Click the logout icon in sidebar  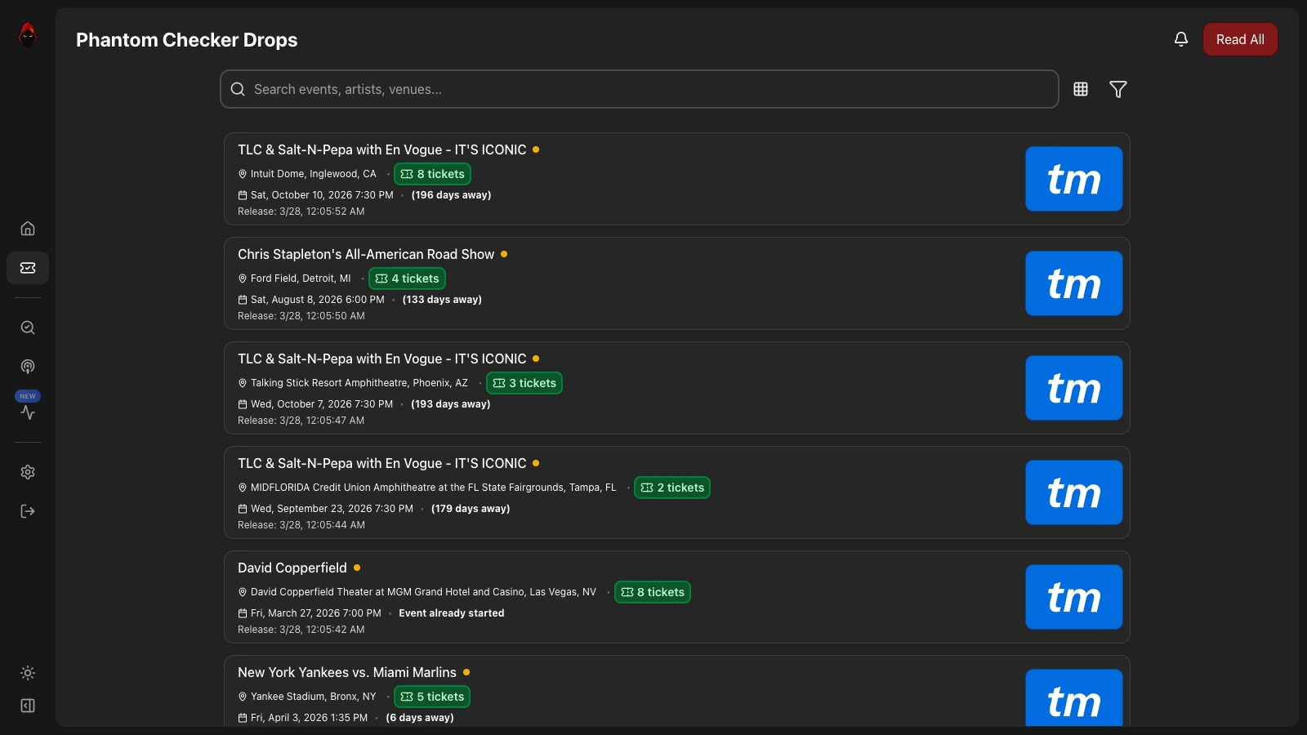[x=28, y=511]
